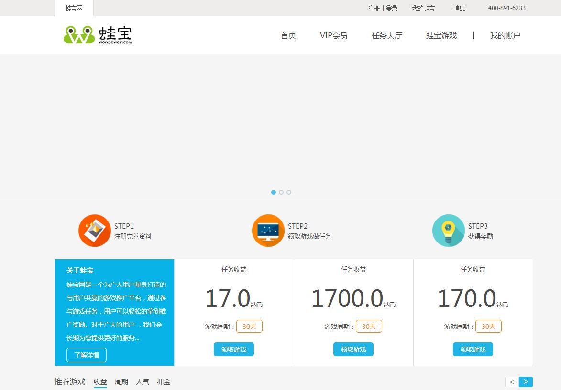Click the phone number 400-891-6233

click(x=506, y=8)
